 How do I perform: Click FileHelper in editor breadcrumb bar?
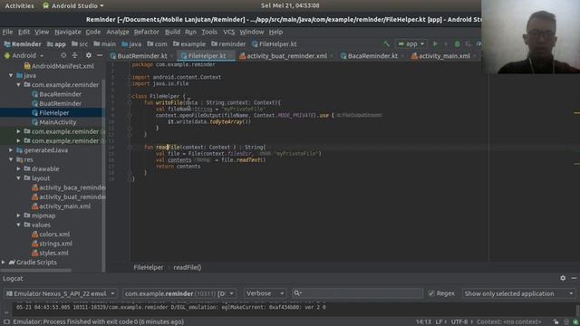click(x=148, y=267)
